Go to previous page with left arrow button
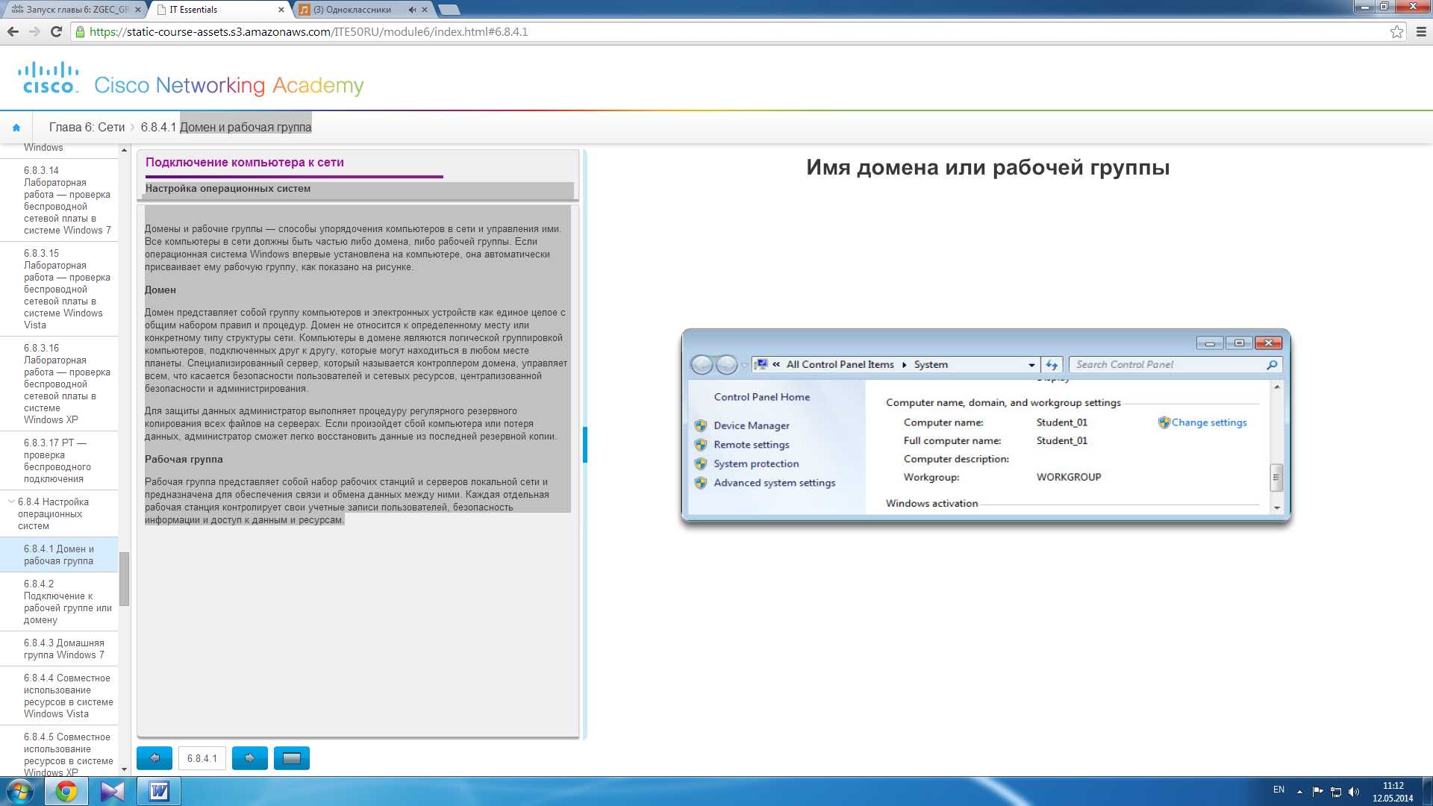The width and height of the screenshot is (1433, 806). 154,758
